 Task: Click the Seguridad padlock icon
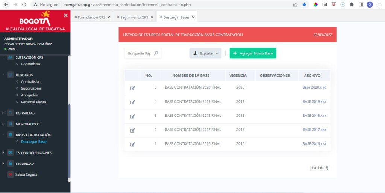(x=10, y=163)
